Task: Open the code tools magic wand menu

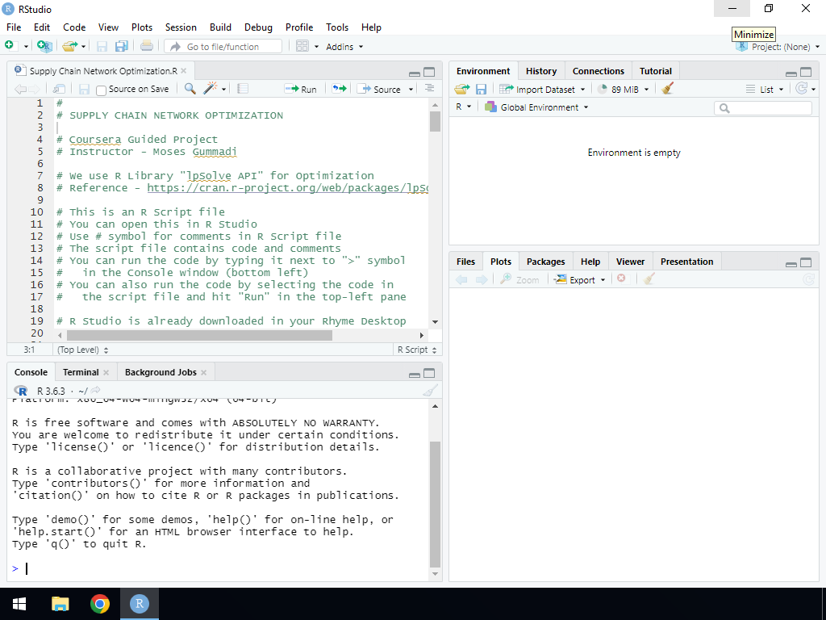Action: (212, 89)
